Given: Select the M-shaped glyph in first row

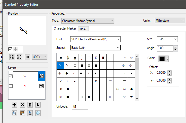Looking at the screenshot, I should (x=89, y=58).
